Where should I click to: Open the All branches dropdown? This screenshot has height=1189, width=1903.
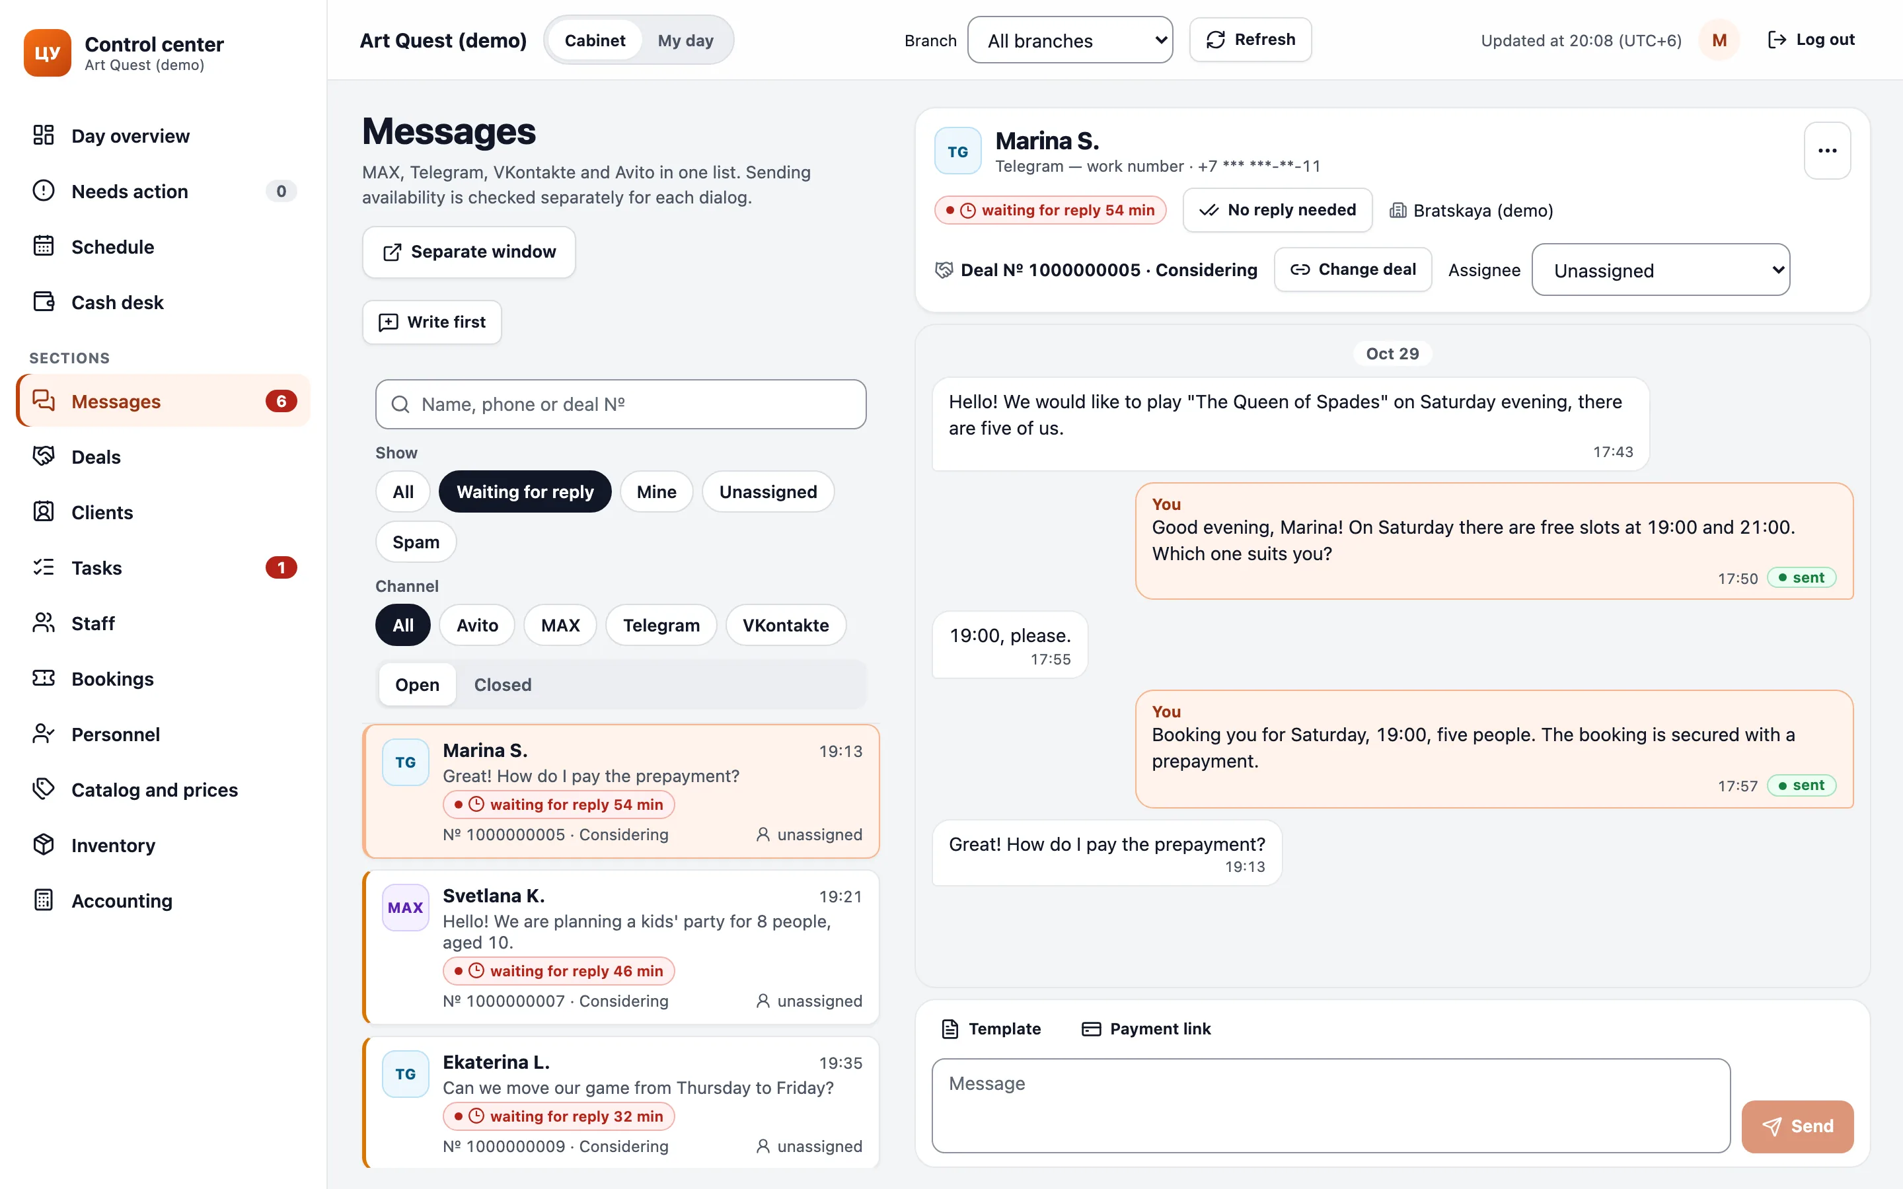tap(1070, 40)
